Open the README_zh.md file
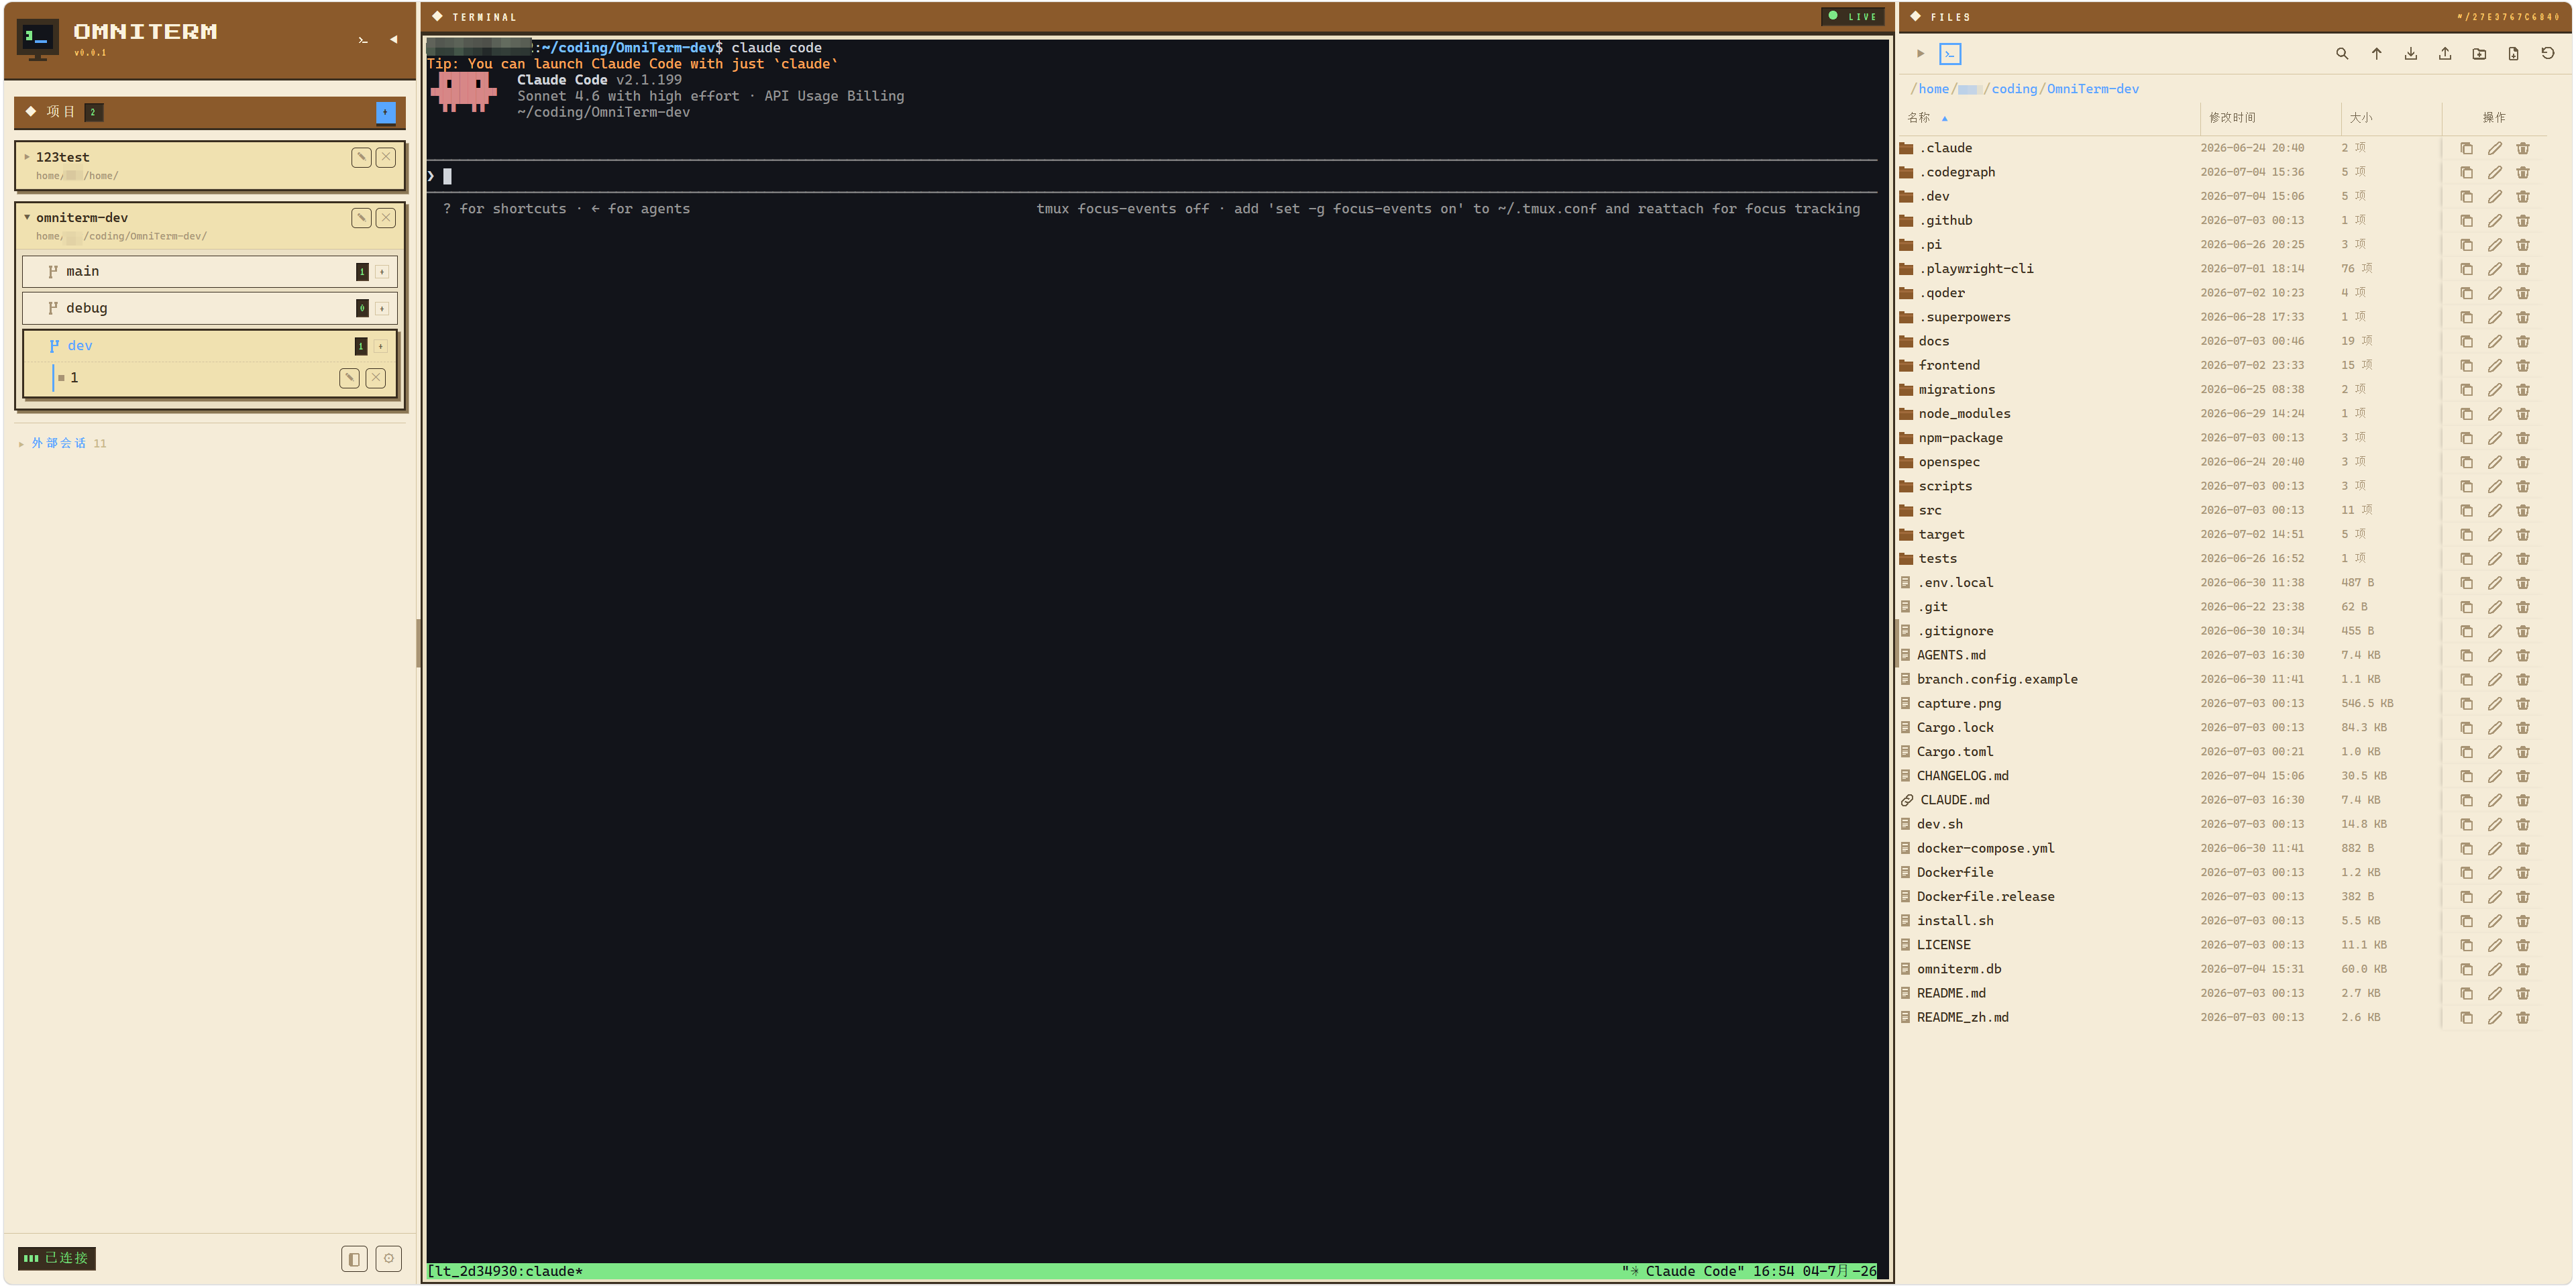This screenshot has width=2576, height=1288. (x=1962, y=1018)
